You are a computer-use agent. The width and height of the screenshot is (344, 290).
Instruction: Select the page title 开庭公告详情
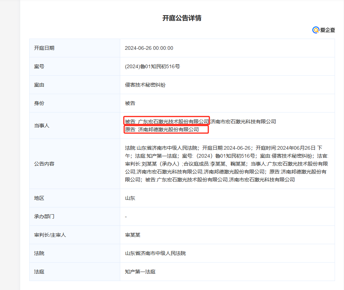point(182,18)
